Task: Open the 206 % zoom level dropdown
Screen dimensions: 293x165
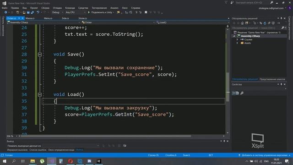Action: [x=12, y=136]
